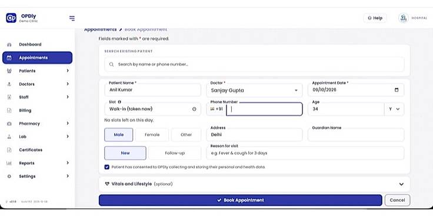Expand the Staff submenu chevron
The width and height of the screenshot is (433, 216).
[x=68, y=97]
